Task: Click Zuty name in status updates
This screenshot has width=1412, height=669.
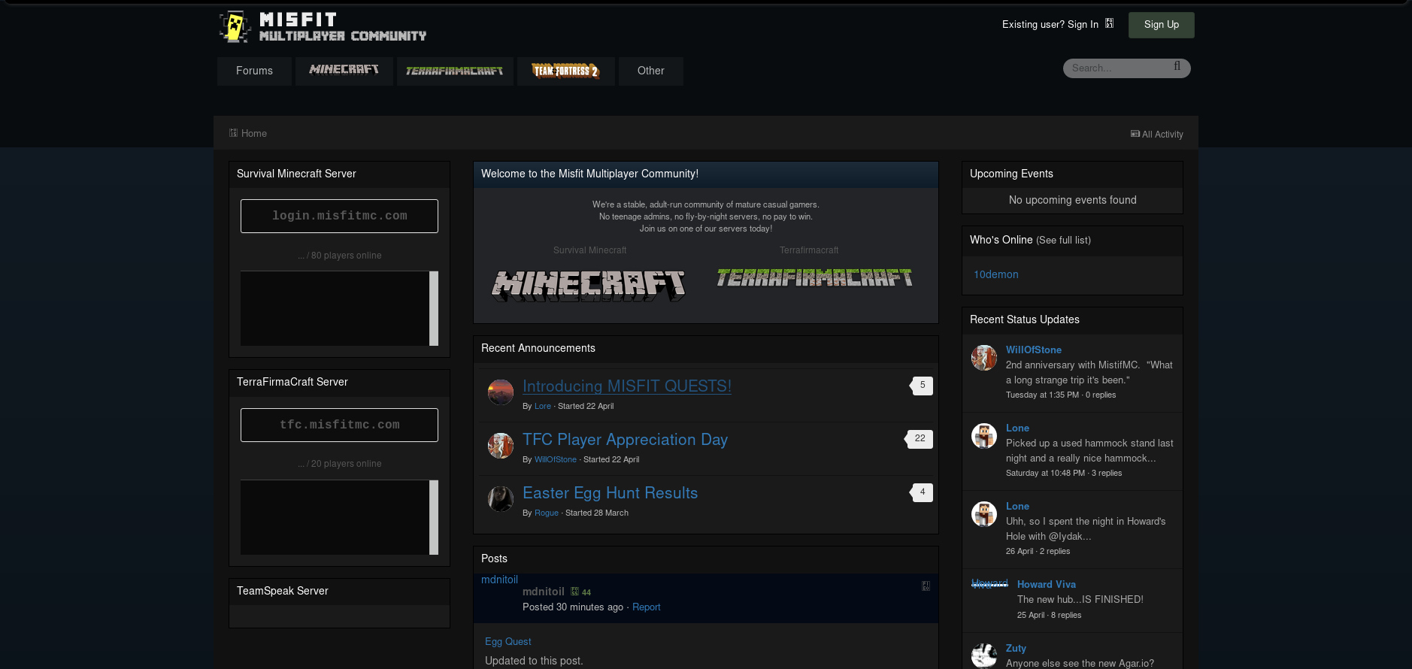Action: (1016, 649)
